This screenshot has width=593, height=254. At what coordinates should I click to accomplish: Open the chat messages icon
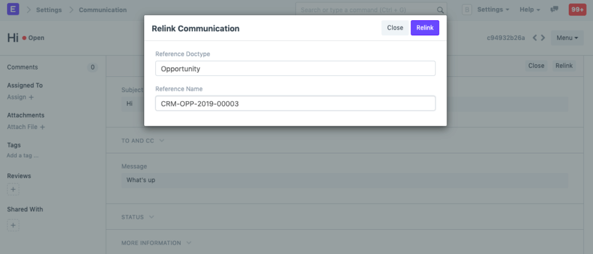click(554, 10)
